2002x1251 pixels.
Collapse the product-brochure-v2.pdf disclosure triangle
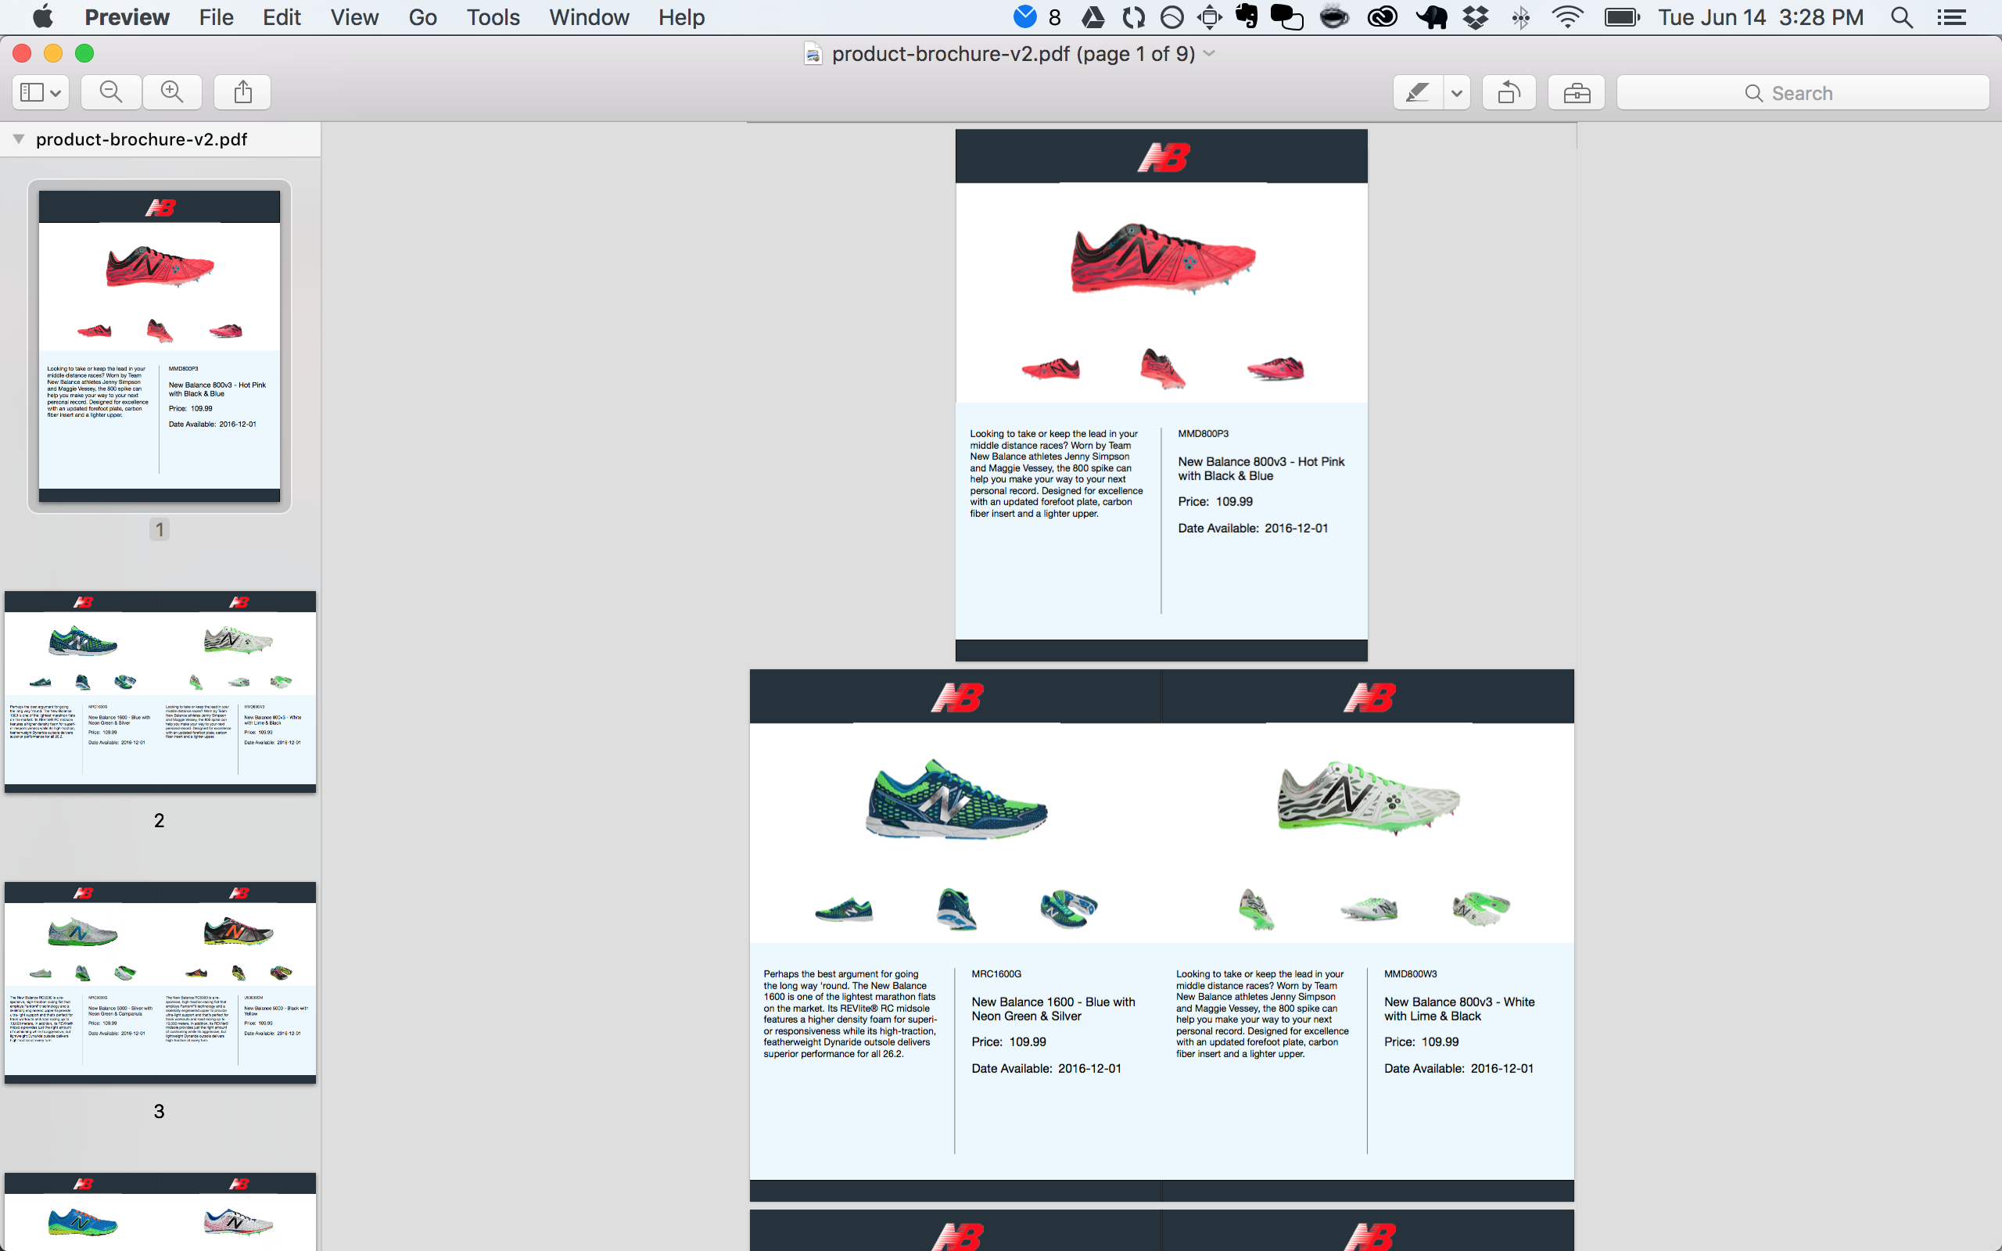point(18,139)
